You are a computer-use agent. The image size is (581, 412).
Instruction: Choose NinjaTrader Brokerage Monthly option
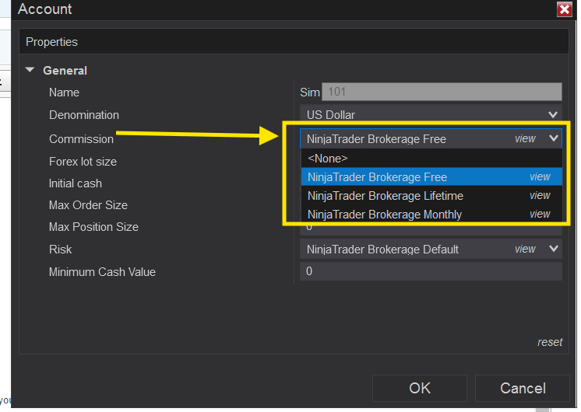pos(384,215)
